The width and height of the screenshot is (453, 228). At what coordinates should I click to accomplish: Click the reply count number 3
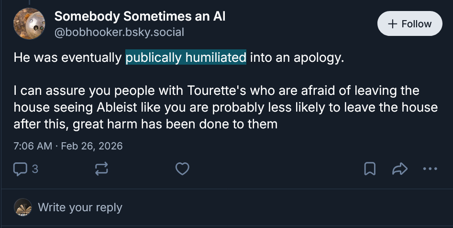pos(35,169)
